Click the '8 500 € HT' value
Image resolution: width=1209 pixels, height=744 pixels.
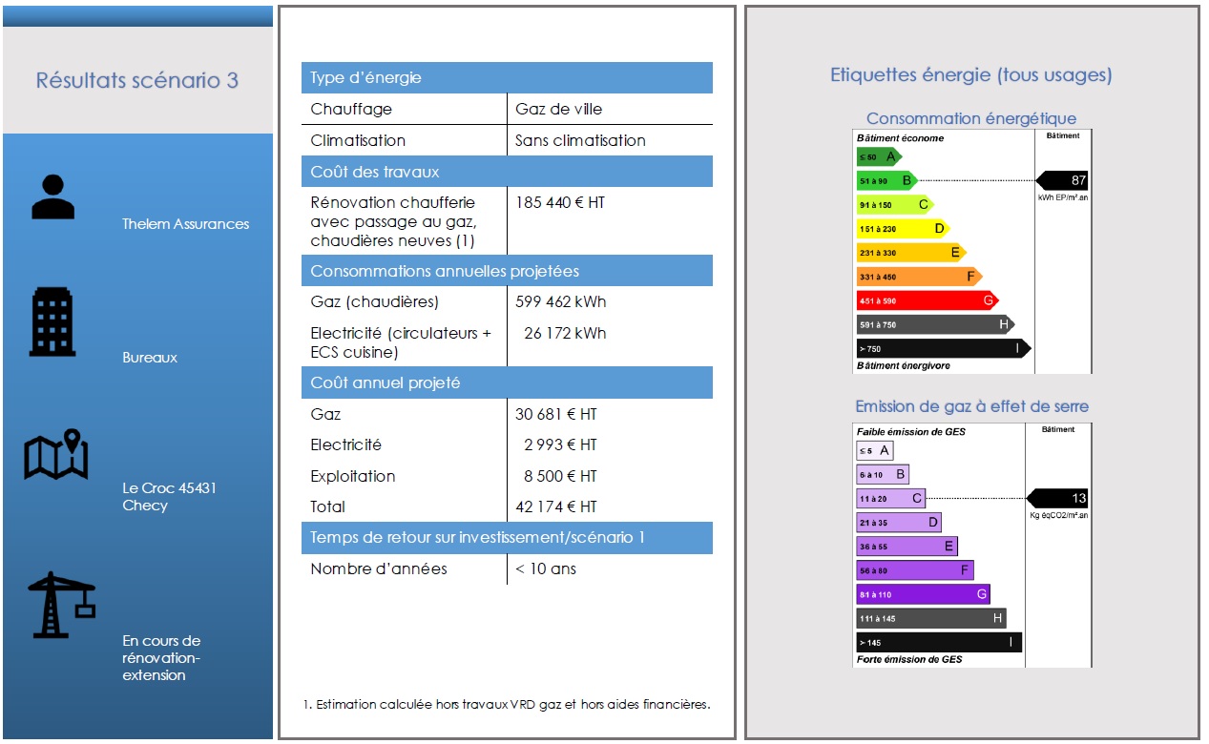[561, 476]
